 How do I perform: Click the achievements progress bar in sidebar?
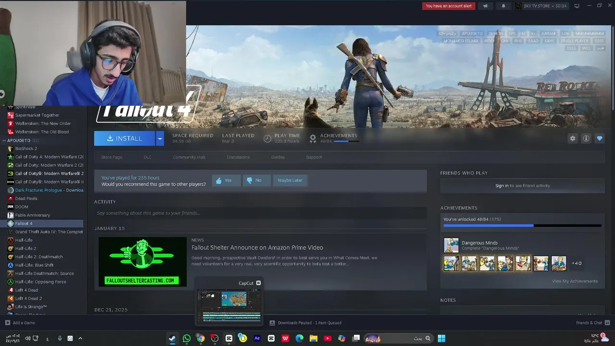coord(522,225)
